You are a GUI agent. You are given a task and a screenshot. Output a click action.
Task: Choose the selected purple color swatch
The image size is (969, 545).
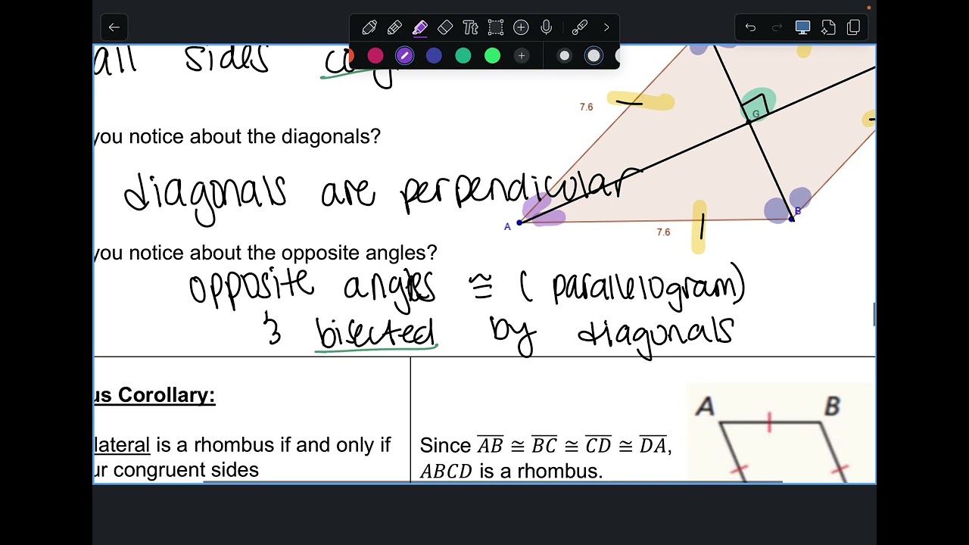(x=405, y=55)
